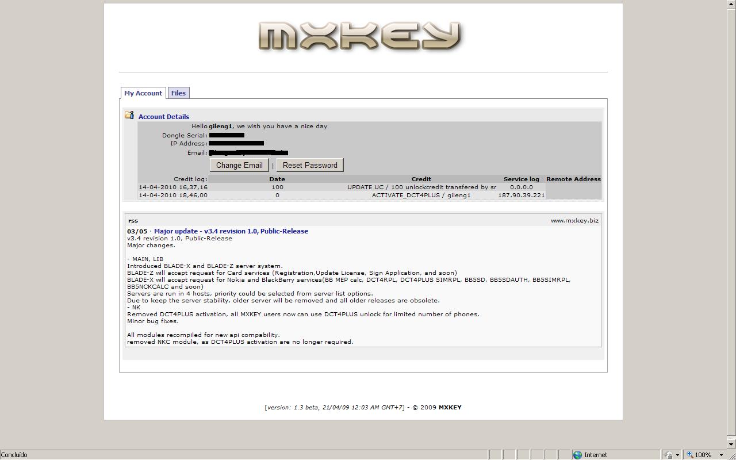Open the security settings dropdown arrow
Screen dimensions: 736x460
point(677,455)
